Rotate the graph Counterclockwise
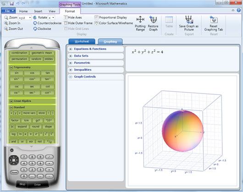243x192 pixels. coord(47,23)
